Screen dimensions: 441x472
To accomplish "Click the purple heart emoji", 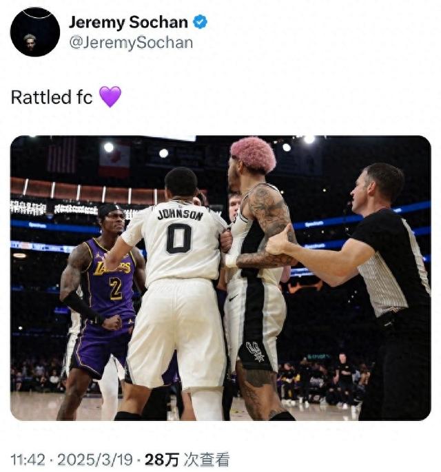I will pyautogui.click(x=110, y=96).
